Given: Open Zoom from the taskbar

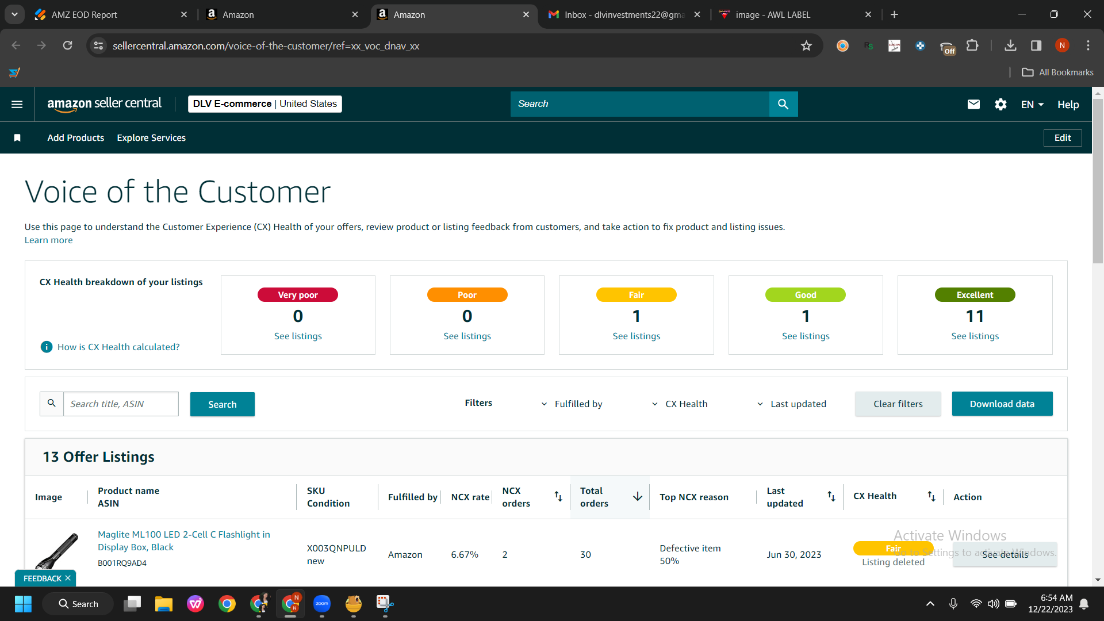Looking at the screenshot, I should point(322,604).
